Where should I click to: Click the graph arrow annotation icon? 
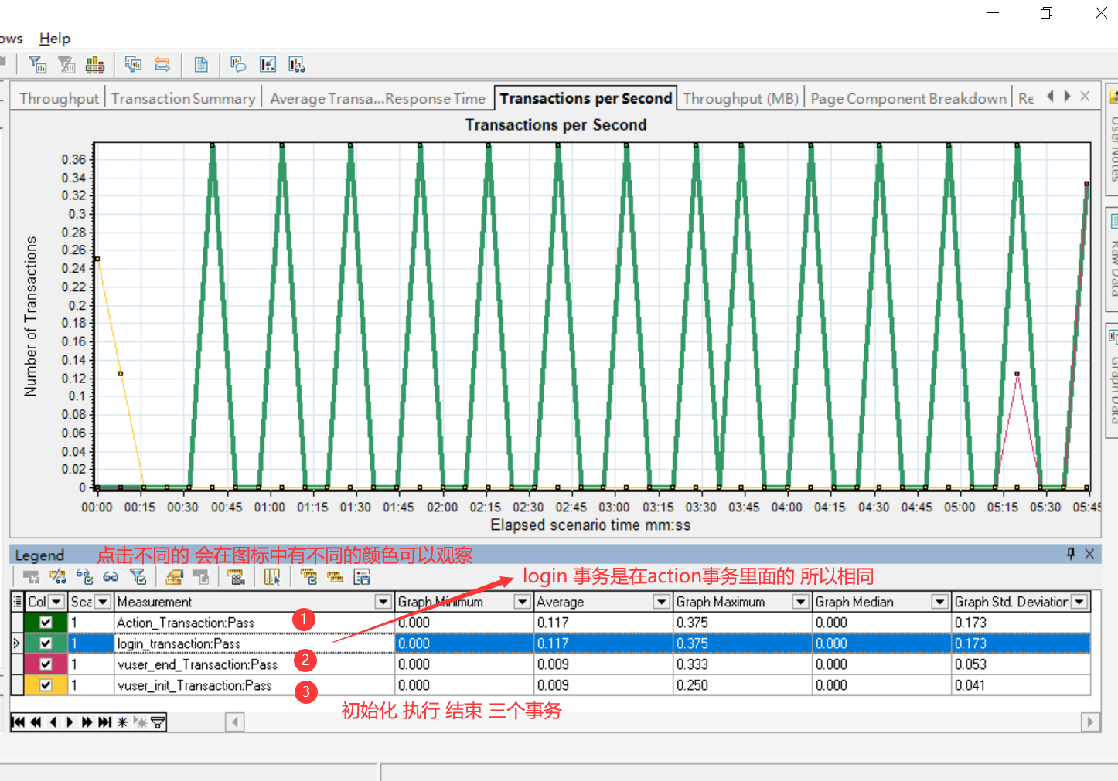point(268,65)
